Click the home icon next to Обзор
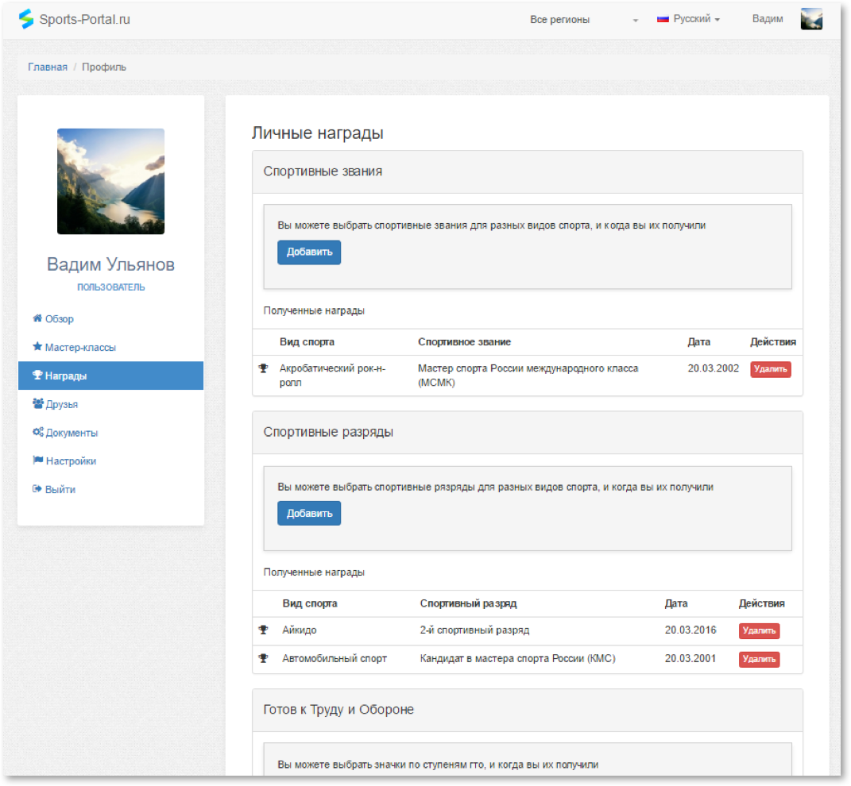Viewport: 851px width, 786px height. (x=37, y=318)
